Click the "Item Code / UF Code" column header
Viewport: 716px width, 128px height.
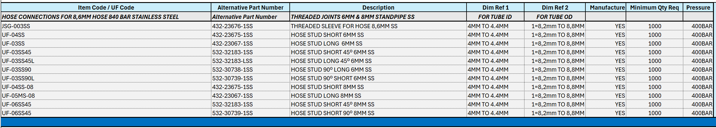point(106,7)
